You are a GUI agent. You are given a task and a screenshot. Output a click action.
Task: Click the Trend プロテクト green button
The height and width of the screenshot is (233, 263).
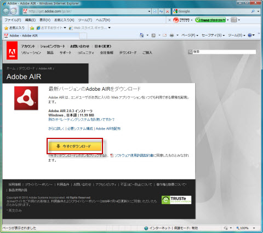click(210, 20)
